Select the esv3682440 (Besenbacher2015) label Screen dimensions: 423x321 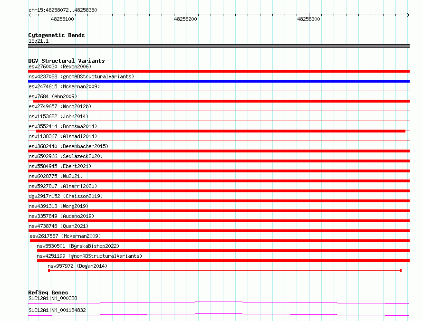pos(68,146)
